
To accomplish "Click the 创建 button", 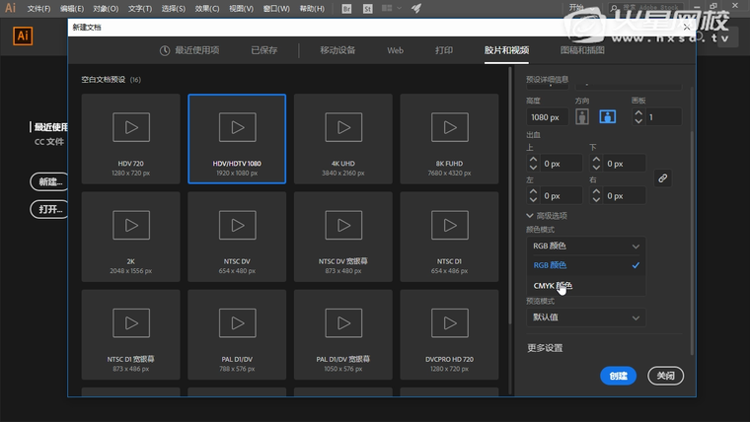I will tap(618, 376).
